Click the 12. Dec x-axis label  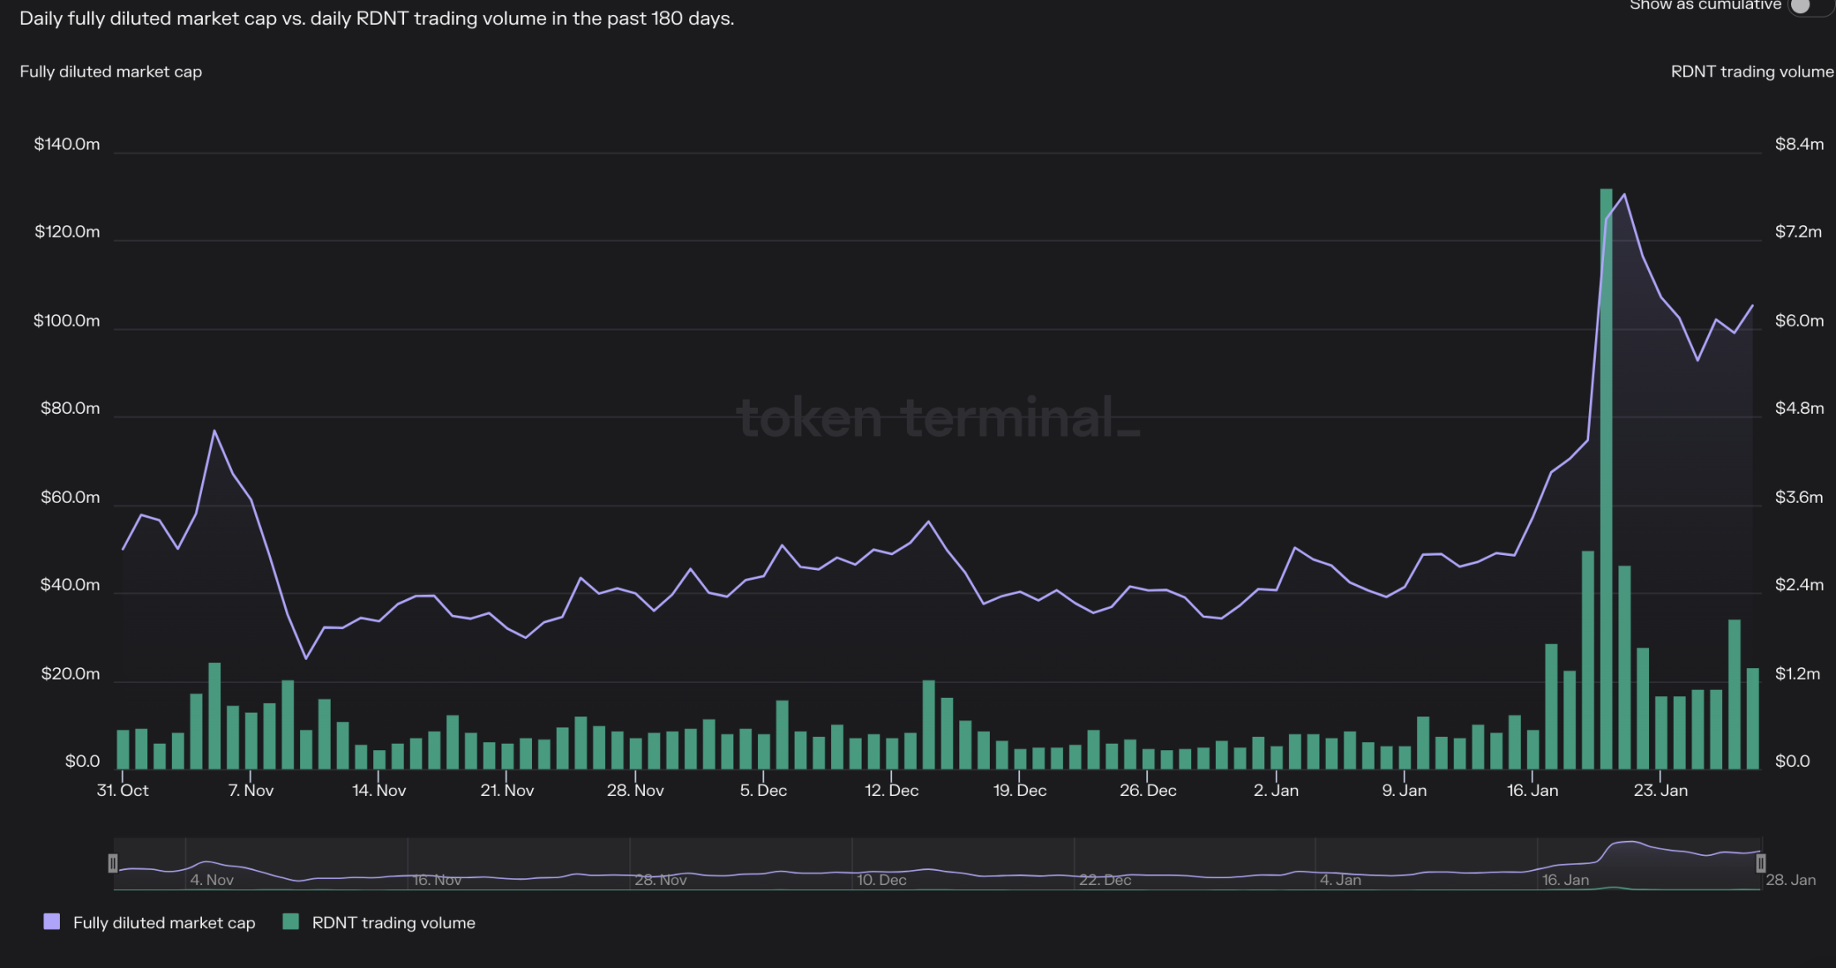coord(892,790)
